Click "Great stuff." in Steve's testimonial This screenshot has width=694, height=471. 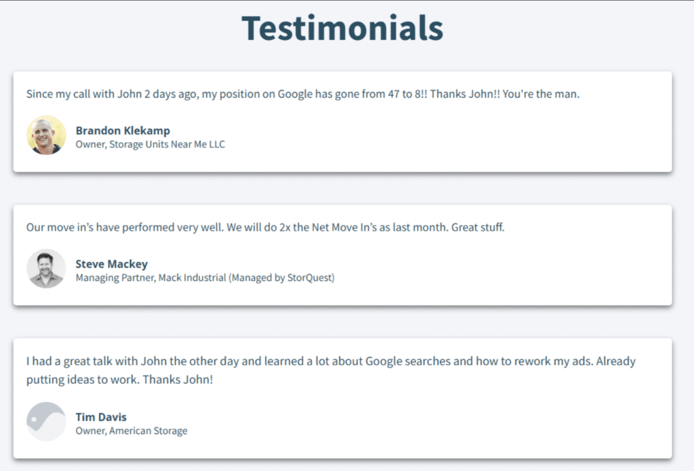(478, 227)
